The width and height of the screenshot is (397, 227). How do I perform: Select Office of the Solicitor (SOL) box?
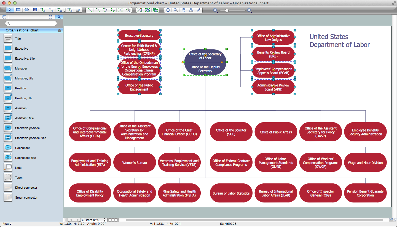point(231,132)
